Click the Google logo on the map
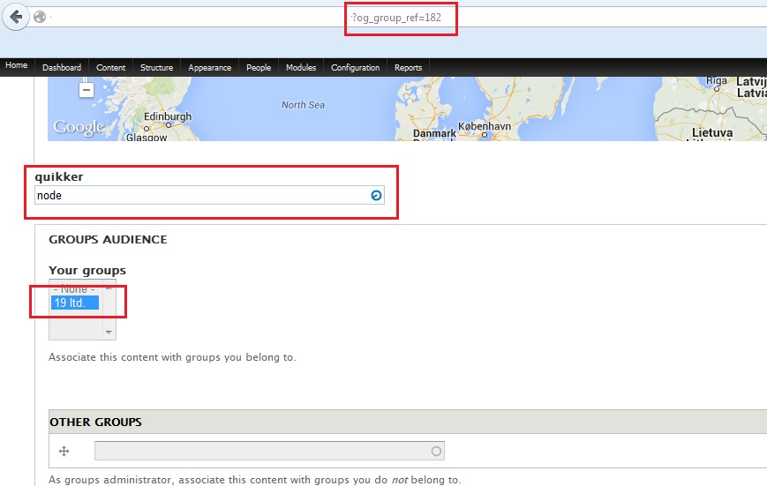Screen dimensions: 767x486 click(79, 127)
